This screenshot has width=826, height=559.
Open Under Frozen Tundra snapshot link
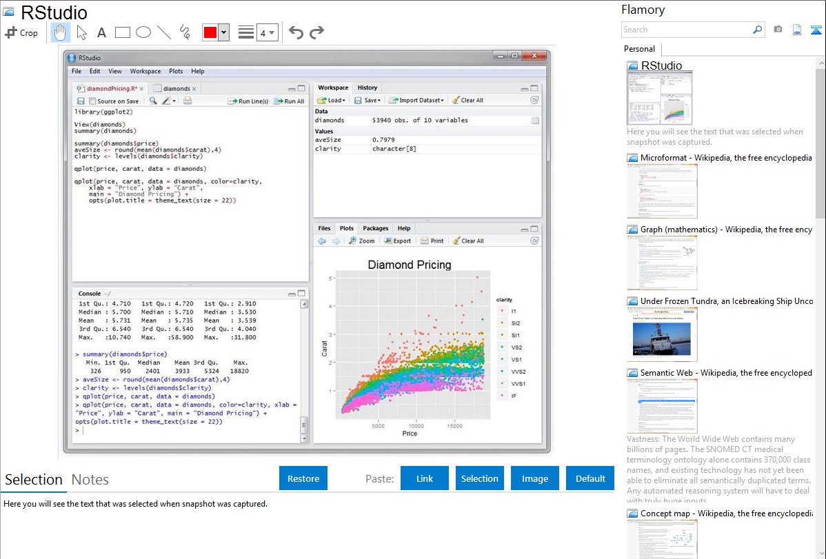point(727,301)
